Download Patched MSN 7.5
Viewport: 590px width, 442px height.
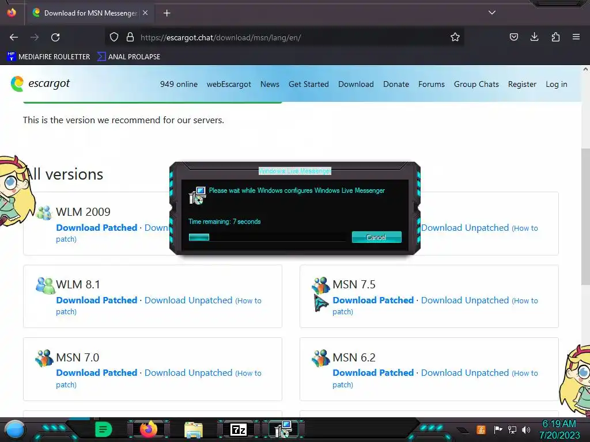[x=373, y=300]
